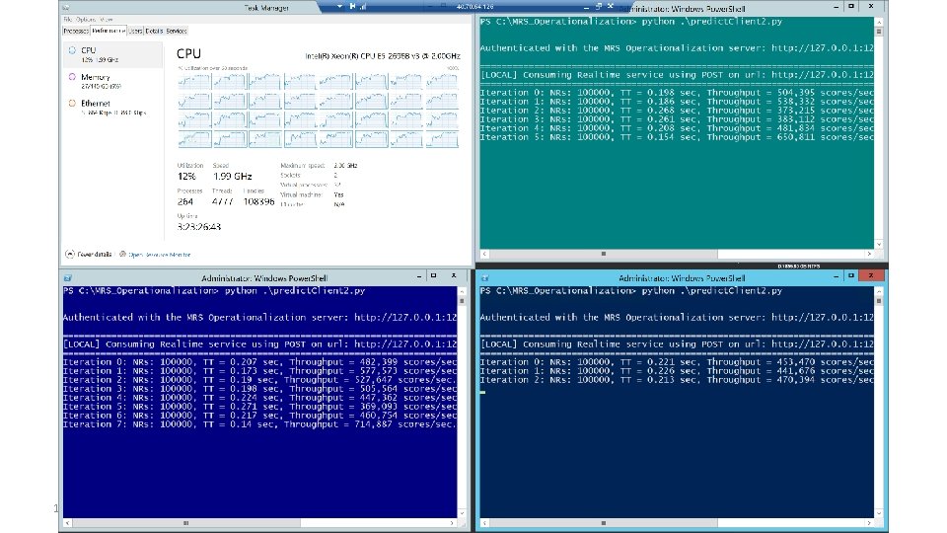Viewport: 947px width, 533px height.
Task: Select the Performance tab
Action: (109, 31)
